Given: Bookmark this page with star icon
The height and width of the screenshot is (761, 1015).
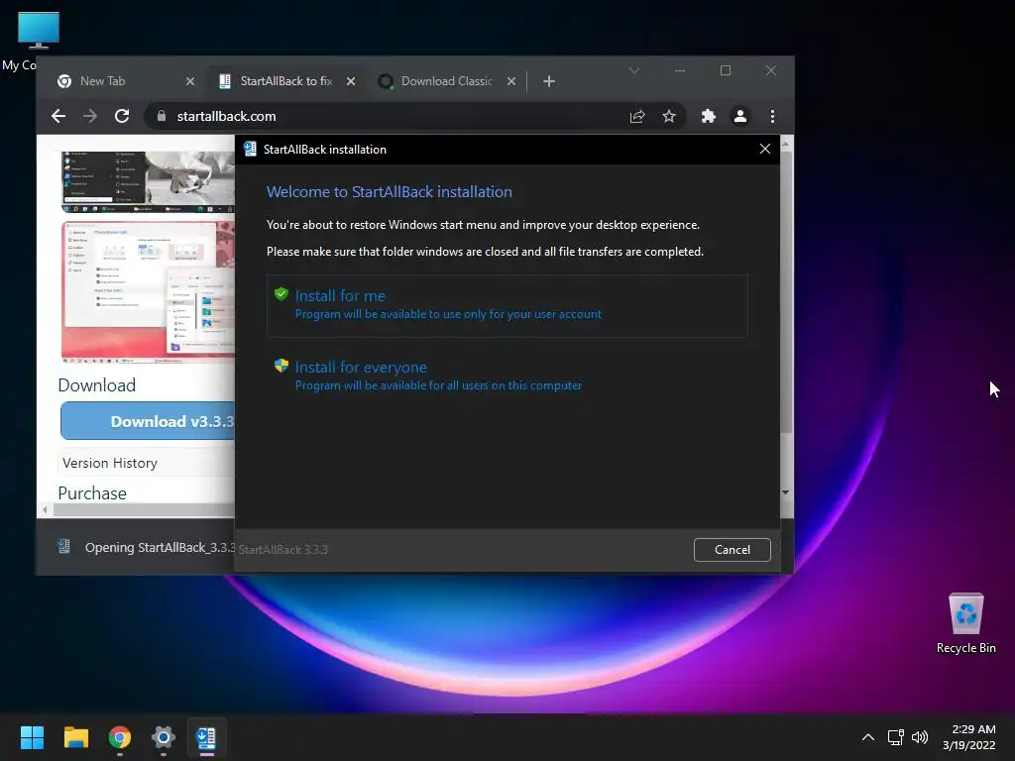Looking at the screenshot, I should point(669,116).
